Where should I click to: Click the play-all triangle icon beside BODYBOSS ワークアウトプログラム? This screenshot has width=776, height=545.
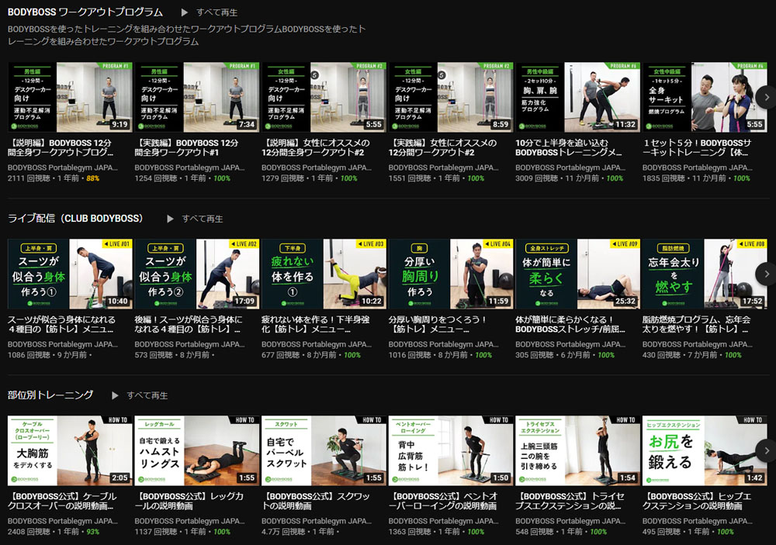185,12
